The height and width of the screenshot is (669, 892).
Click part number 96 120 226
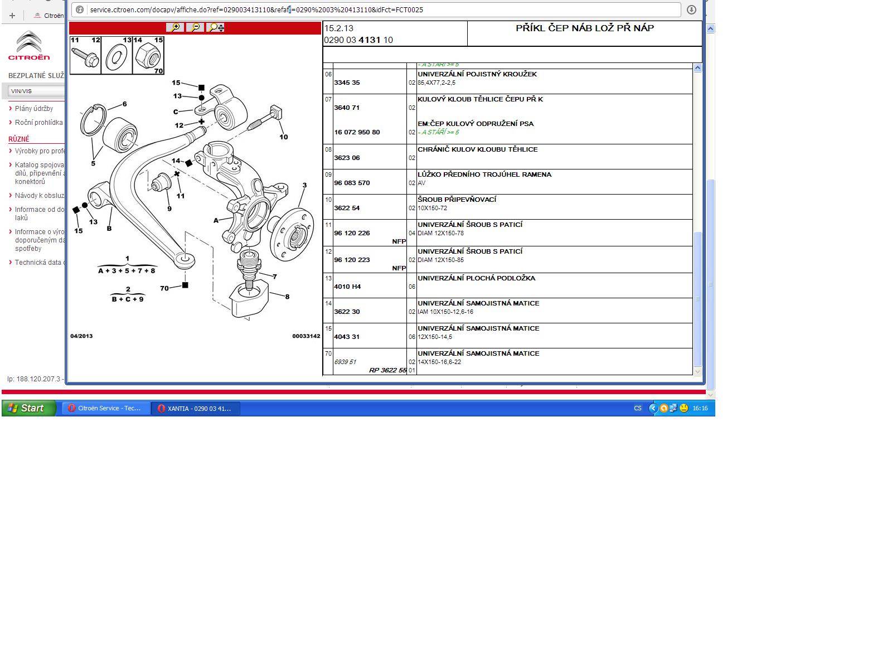[x=352, y=233]
